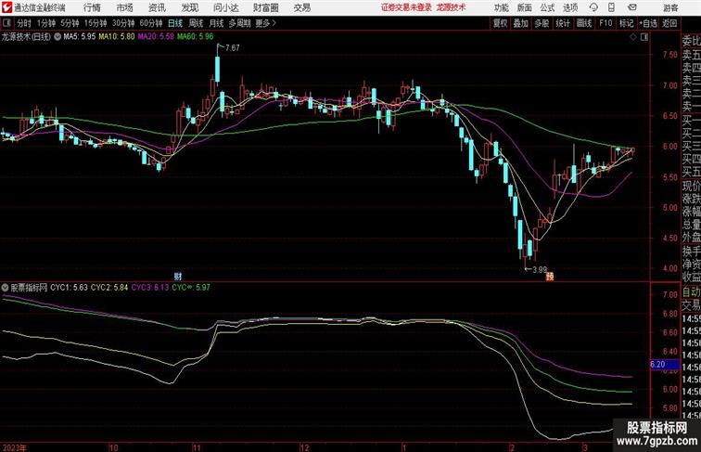Viewport: 701px width, 452px height.
Task: Expand dropdown beside 股票指标网 sub-indicator
Action: [x=5, y=288]
